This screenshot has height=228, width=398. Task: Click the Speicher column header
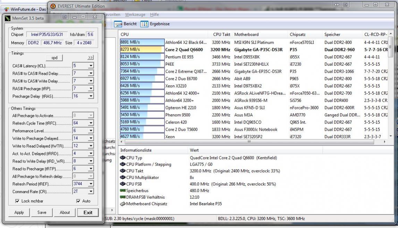[x=342, y=34]
